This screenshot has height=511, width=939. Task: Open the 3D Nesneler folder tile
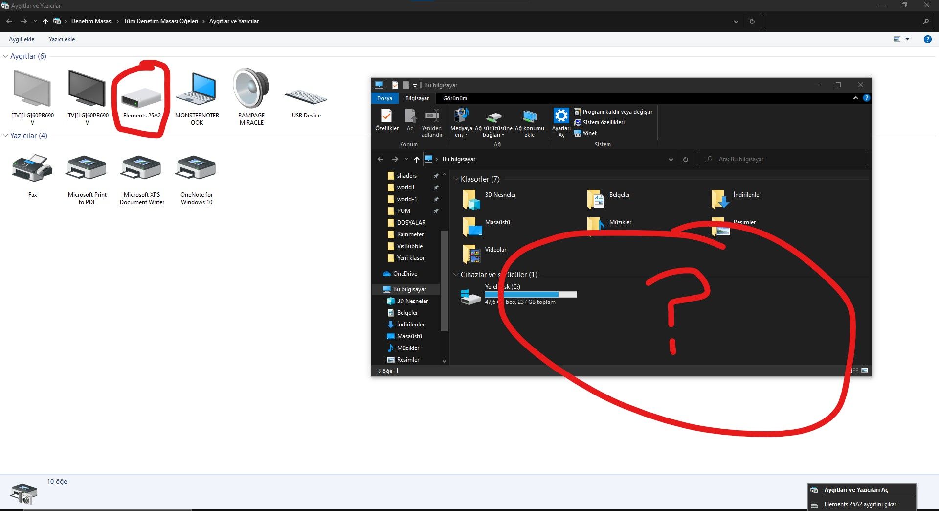tap(490, 200)
